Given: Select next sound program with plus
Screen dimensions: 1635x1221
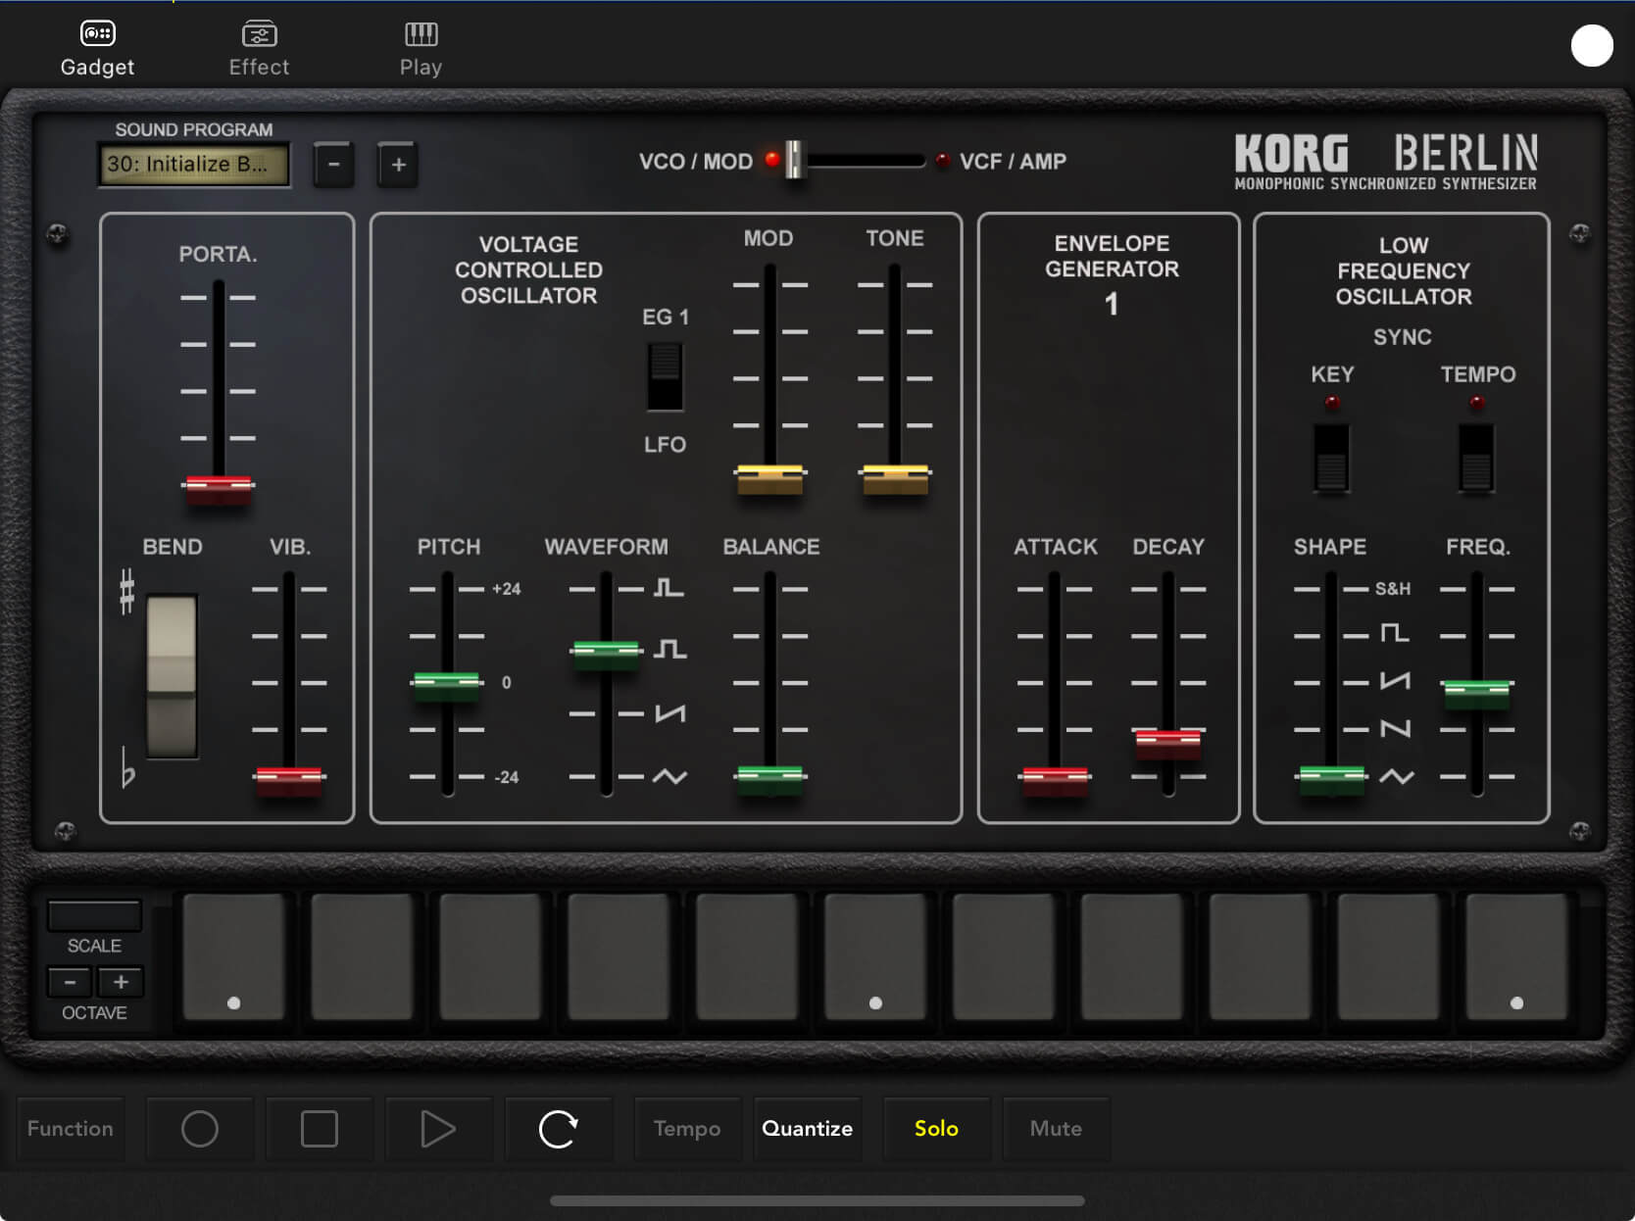Looking at the screenshot, I should (398, 165).
